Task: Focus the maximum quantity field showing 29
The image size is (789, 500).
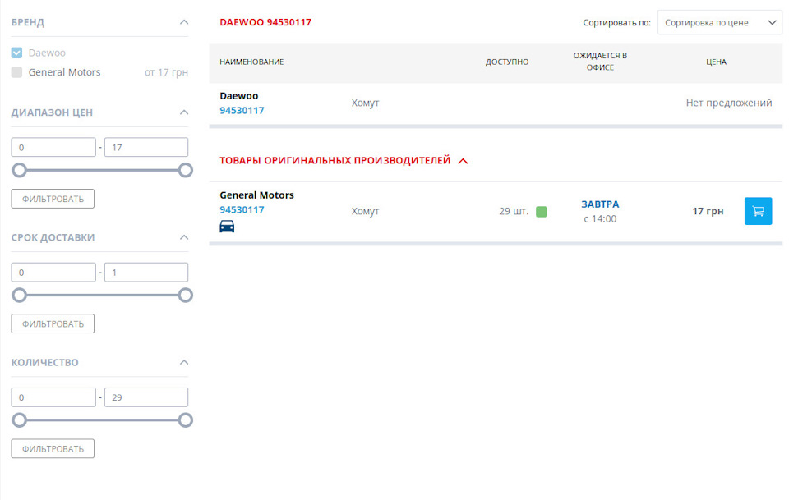Action: point(146,397)
